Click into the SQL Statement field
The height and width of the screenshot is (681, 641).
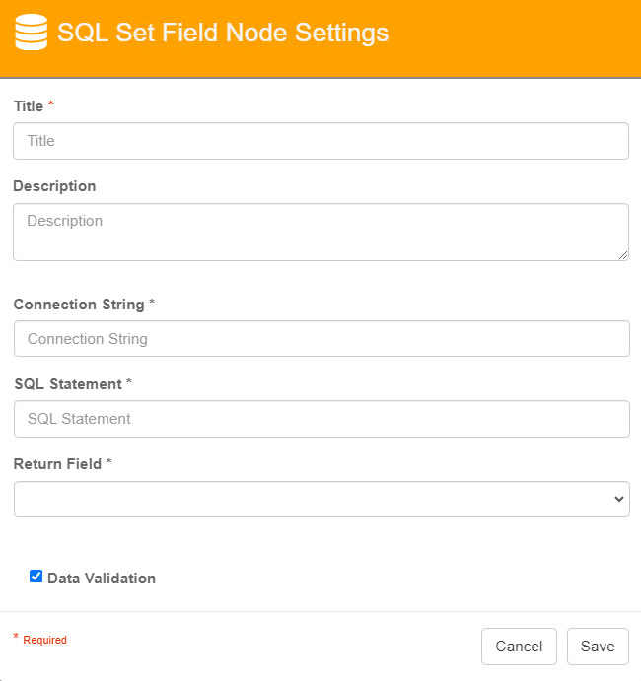(x=321, y=419)
